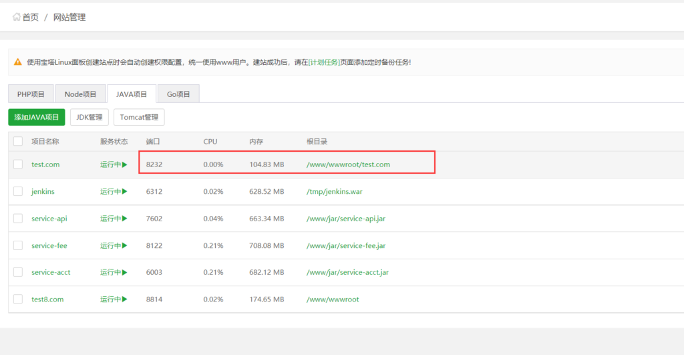This screenshot has width=684, height=355.
Task: Open root path /tmp/jenkins.war
Action: point(335,192)
